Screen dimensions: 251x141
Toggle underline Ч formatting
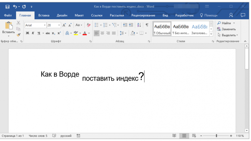click(x=39, y=33)
